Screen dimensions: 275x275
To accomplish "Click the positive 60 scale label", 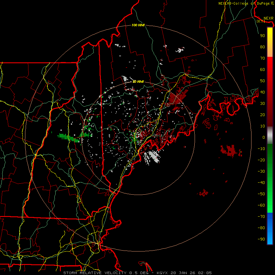I will (262, 69).
